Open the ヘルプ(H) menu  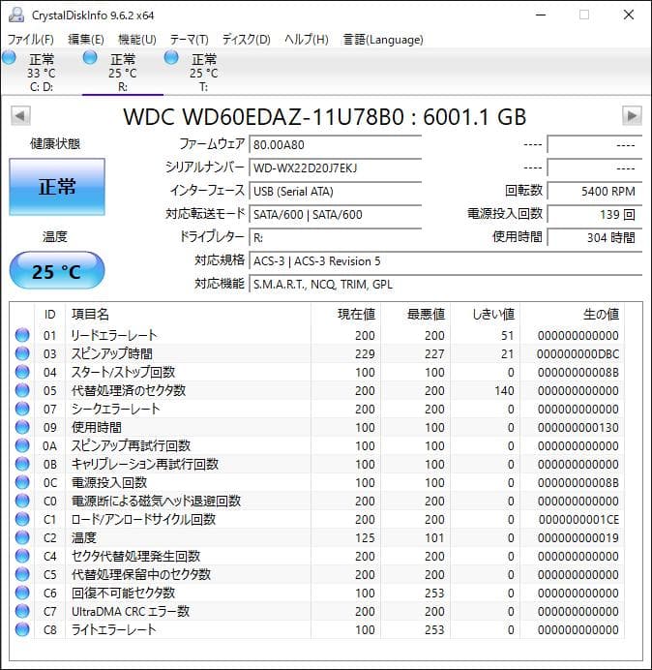point(307,40)
